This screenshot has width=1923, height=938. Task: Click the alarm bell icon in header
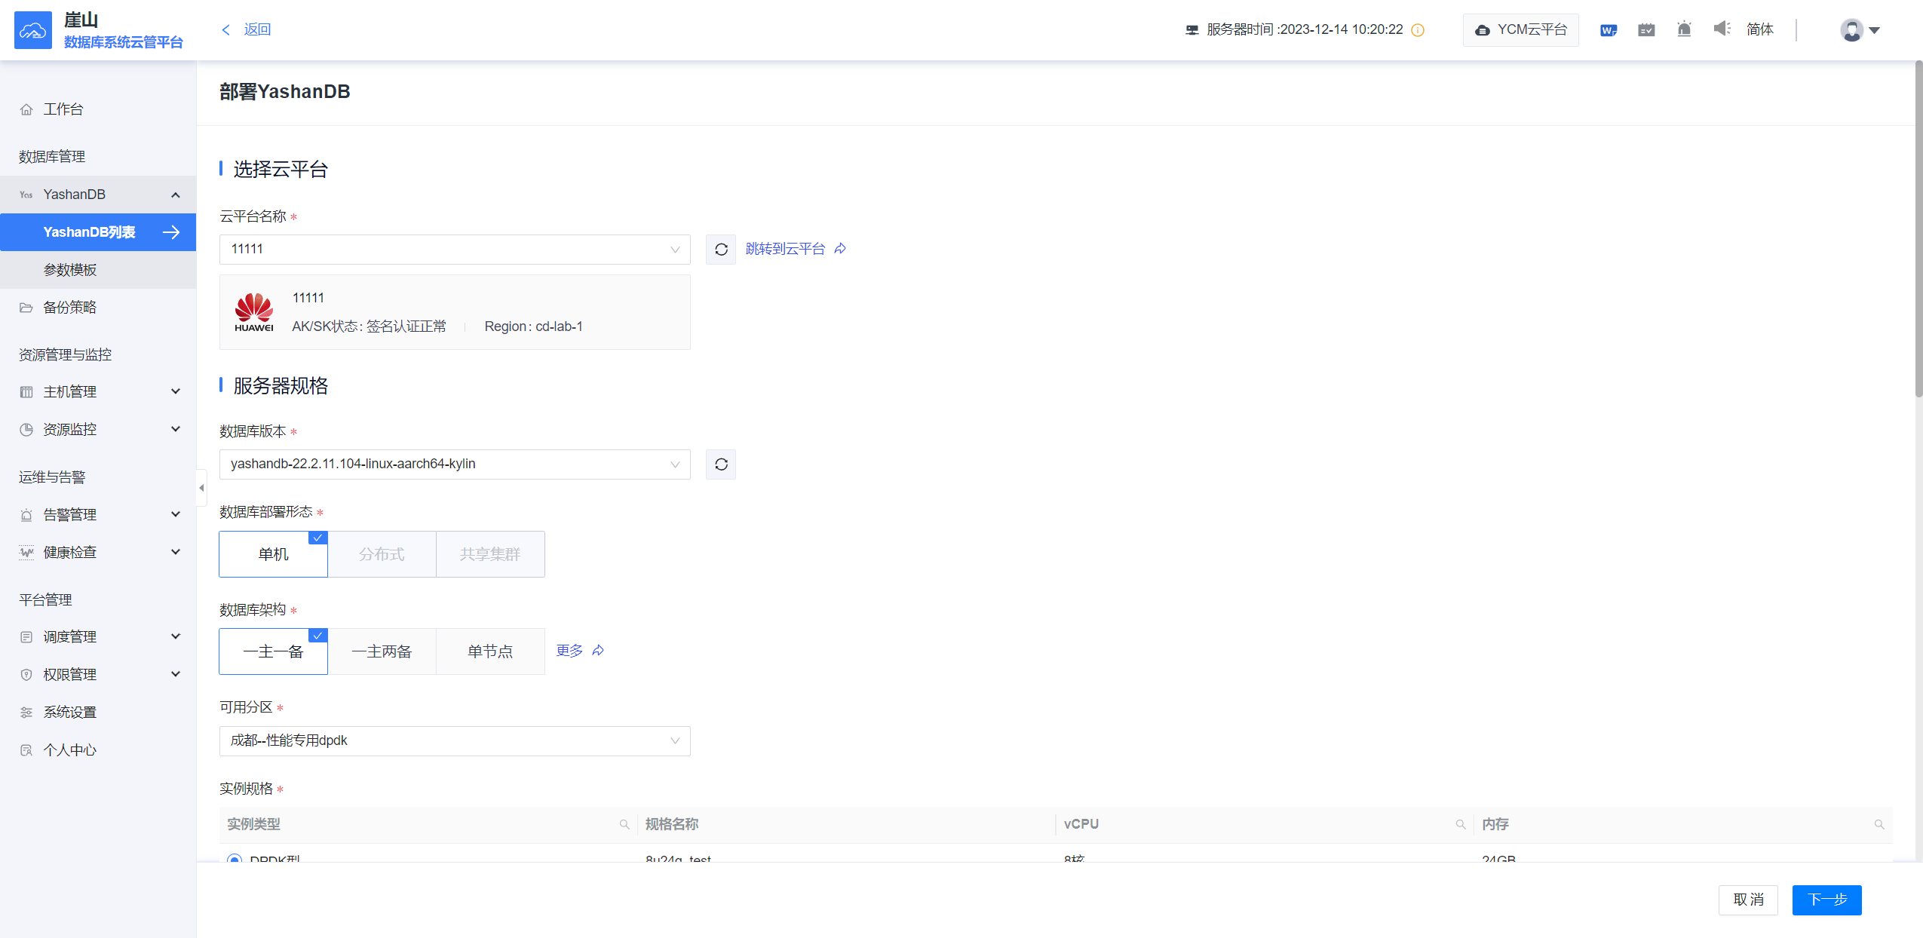[1683, 29]
